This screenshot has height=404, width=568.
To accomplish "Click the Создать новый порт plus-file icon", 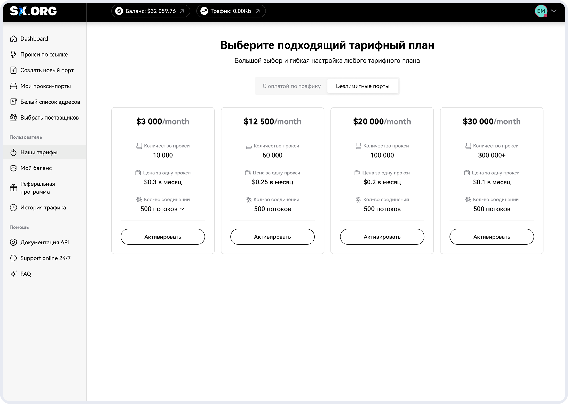I will (13, 70).
